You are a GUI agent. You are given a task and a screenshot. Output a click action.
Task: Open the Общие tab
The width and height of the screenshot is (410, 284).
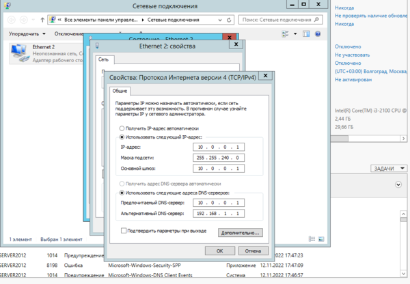click(120, 91)
